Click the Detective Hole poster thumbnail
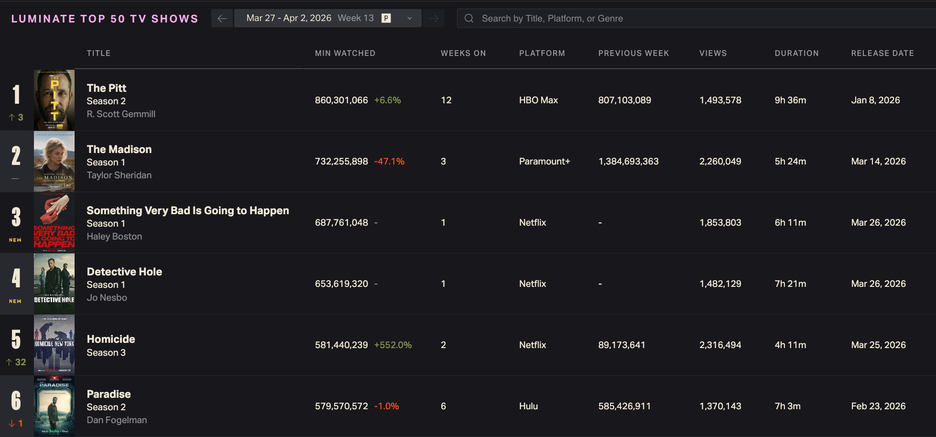 pyautogui.click(x=54, y=284)
